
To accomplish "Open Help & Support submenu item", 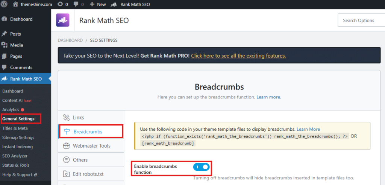I will pos(17,175).
